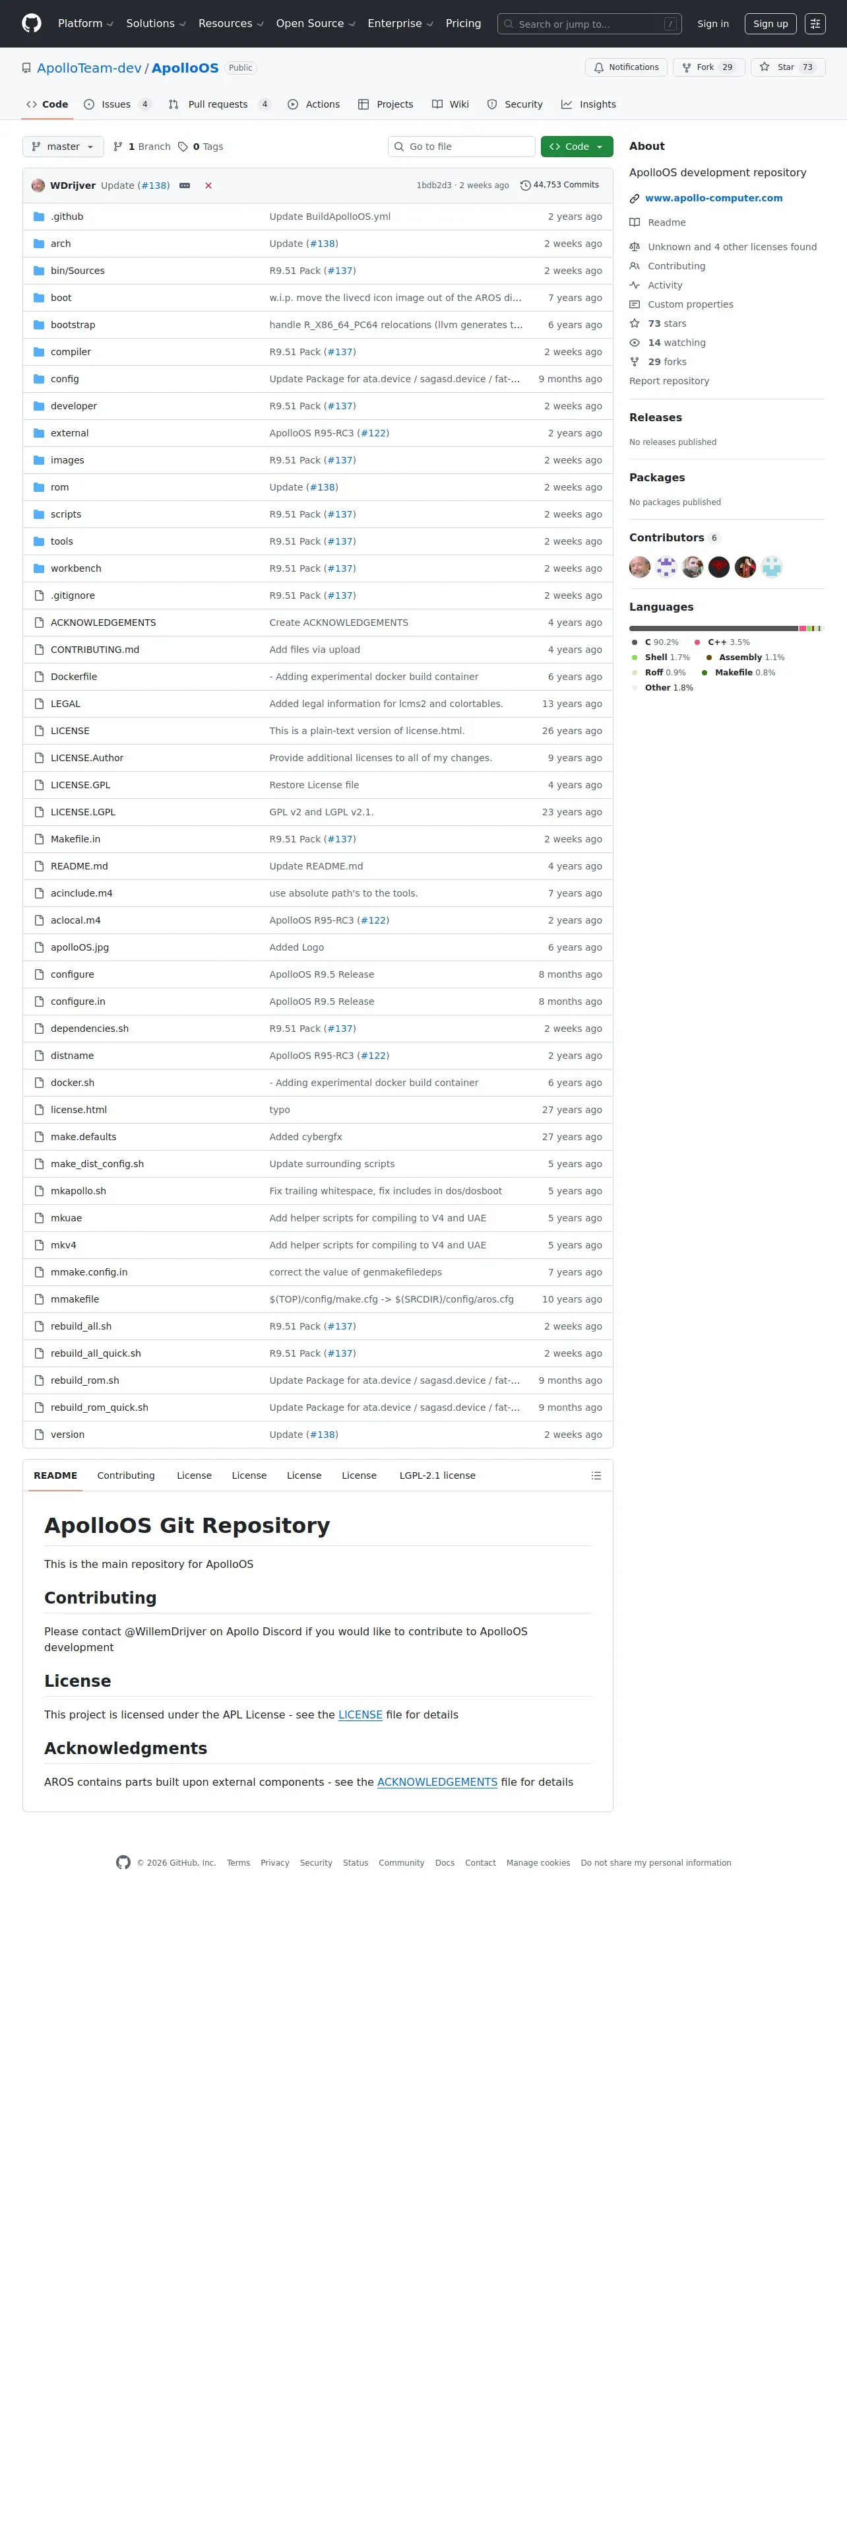The width and height of the screenshot is (847, 2543).
Task: Open the rebuild_all_quick.sh file
Action: [96, 1353]
